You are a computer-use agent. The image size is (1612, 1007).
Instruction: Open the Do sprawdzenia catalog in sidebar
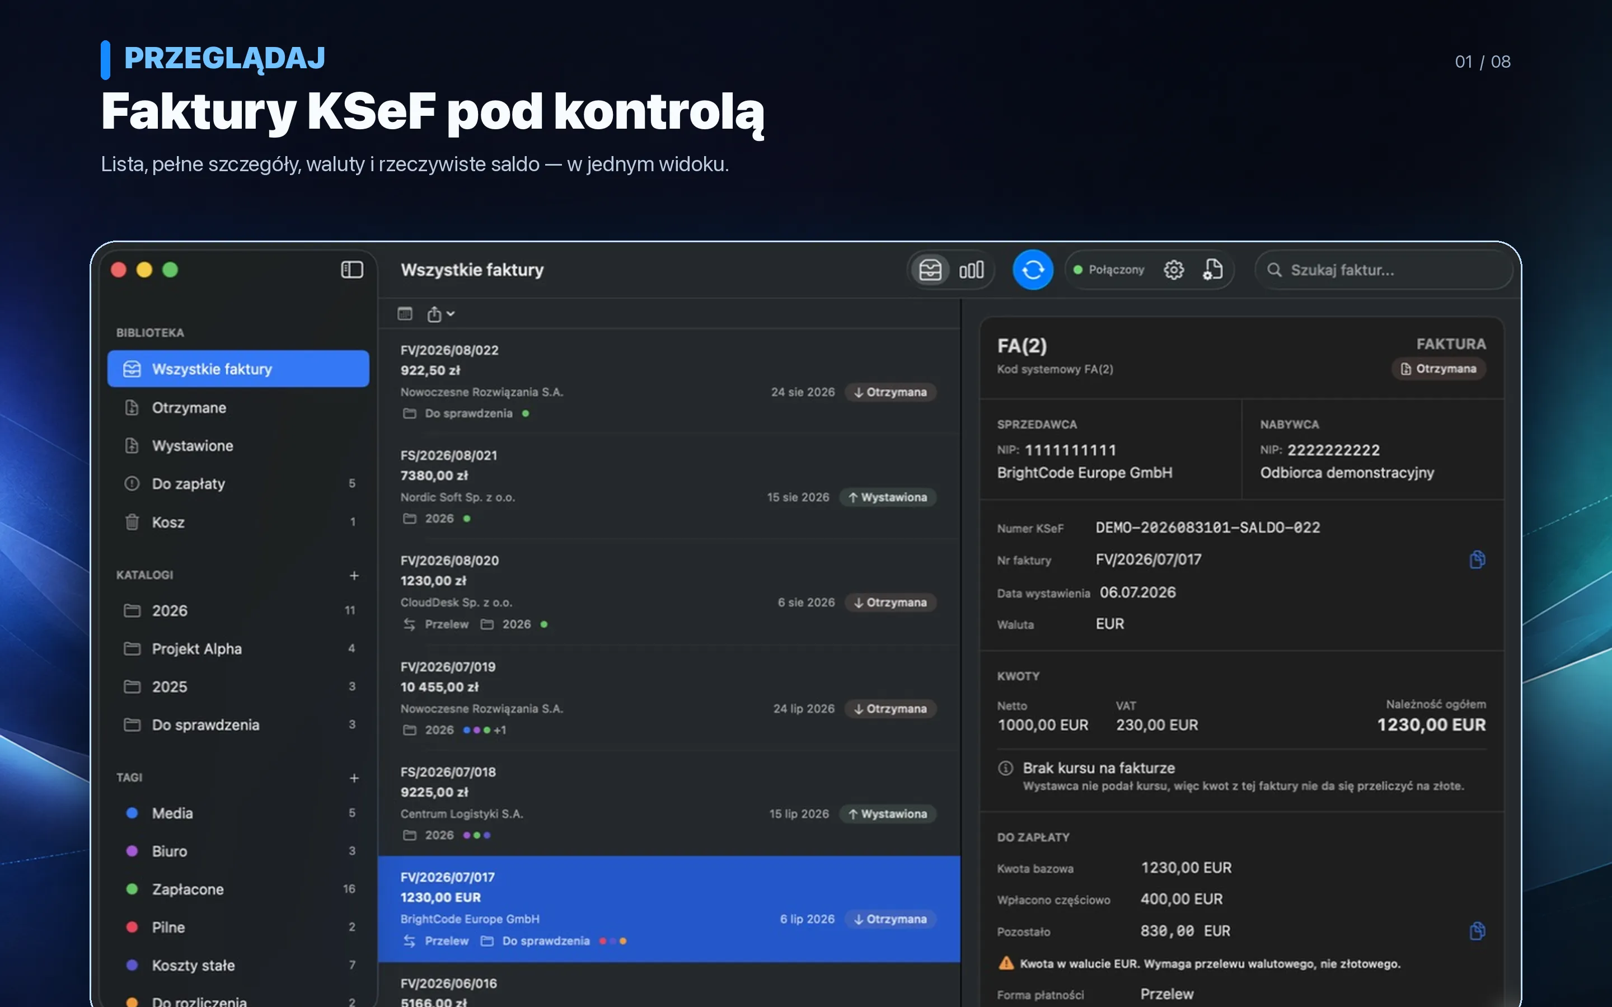238,724
